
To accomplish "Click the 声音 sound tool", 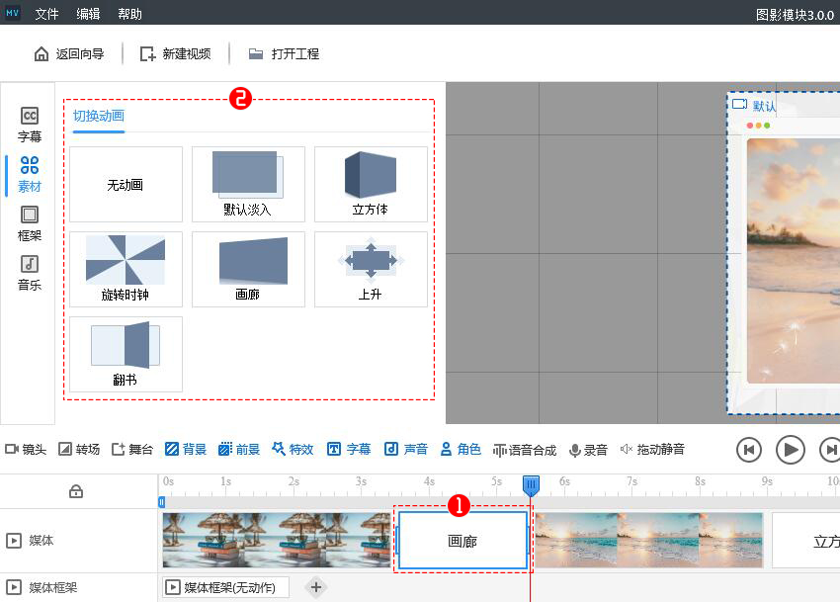I will coord(405,449).
